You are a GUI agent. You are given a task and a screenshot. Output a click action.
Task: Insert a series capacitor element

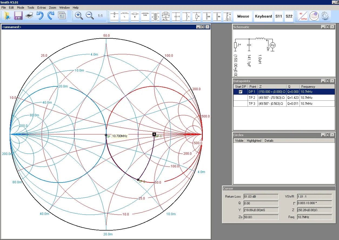click(114, 16)
